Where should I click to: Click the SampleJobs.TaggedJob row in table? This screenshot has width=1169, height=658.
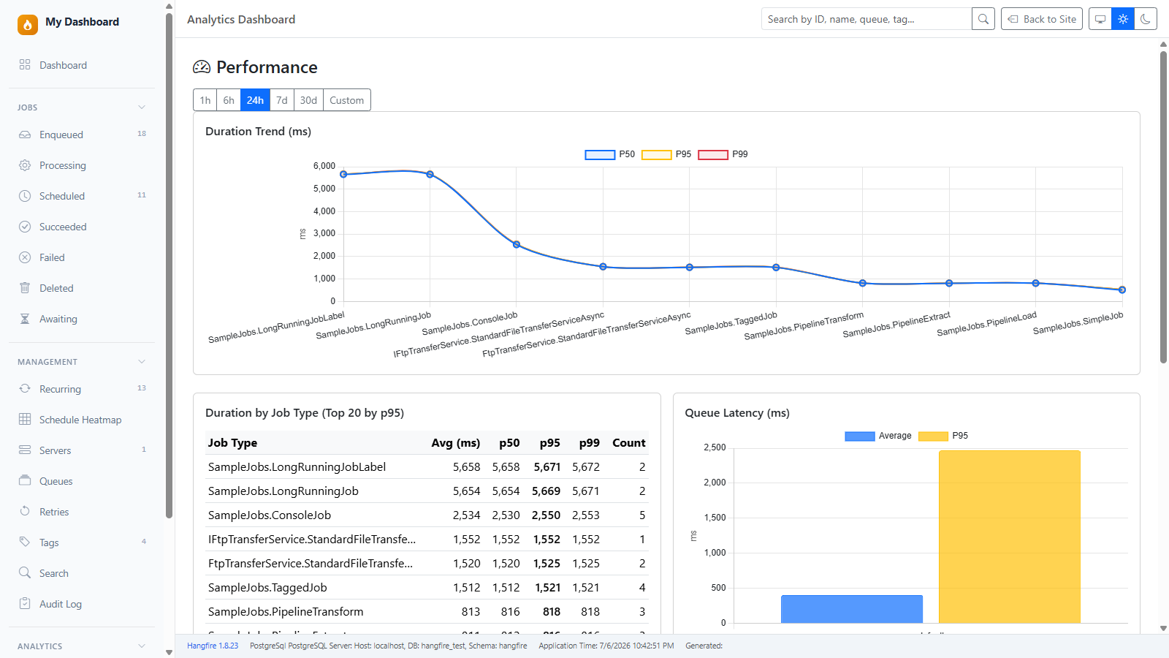pos(427,587)
